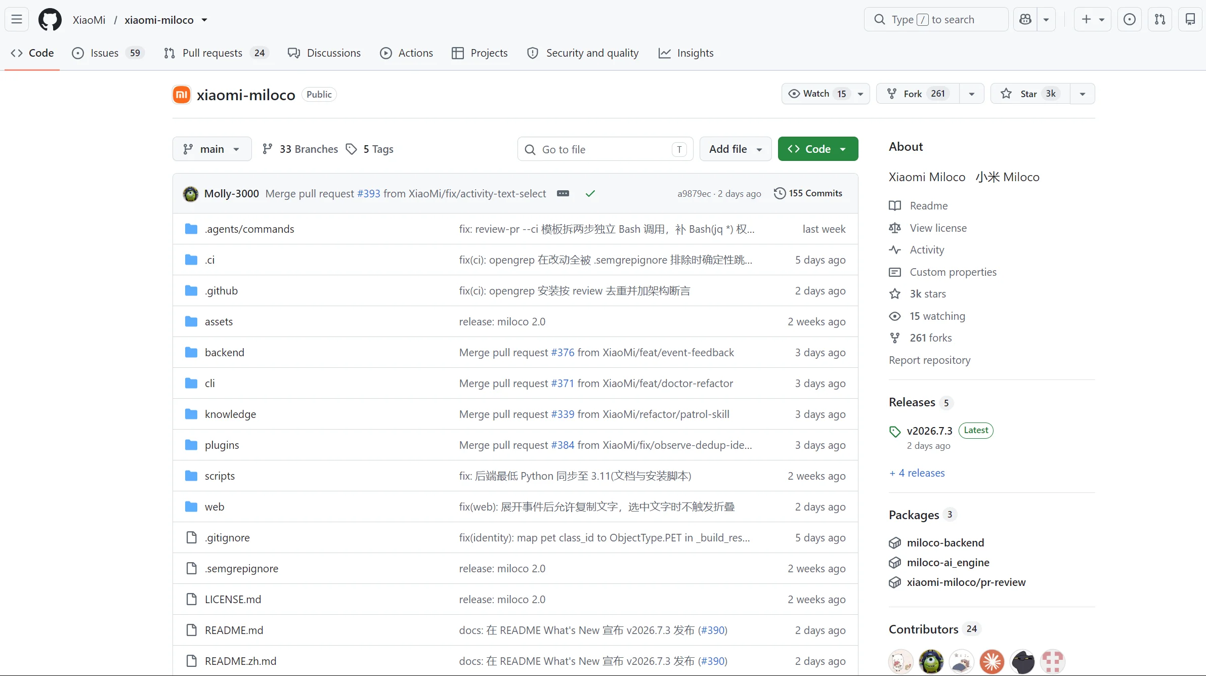This screenshot has height=676, width=1206.
Task: Click Molly-3000 avatar in latest commit
Action: pos(191,194)
